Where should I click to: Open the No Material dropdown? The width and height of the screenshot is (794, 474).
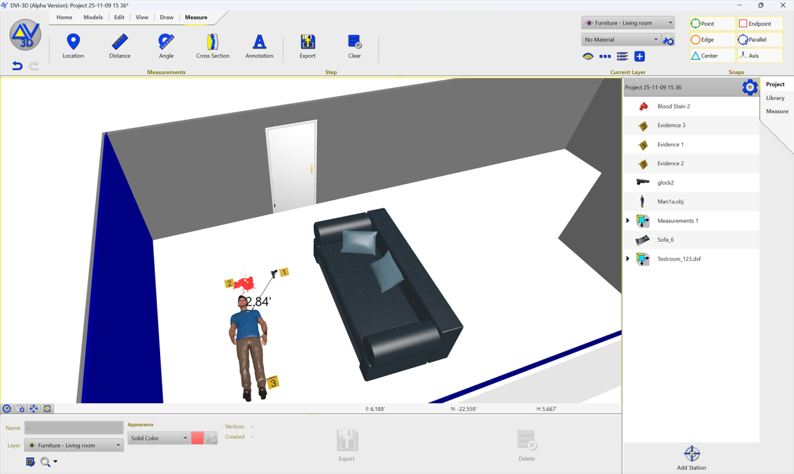621,40
